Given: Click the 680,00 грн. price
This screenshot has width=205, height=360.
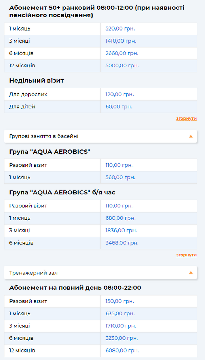Looking at the screenshot, I should [x=120, y=218].
